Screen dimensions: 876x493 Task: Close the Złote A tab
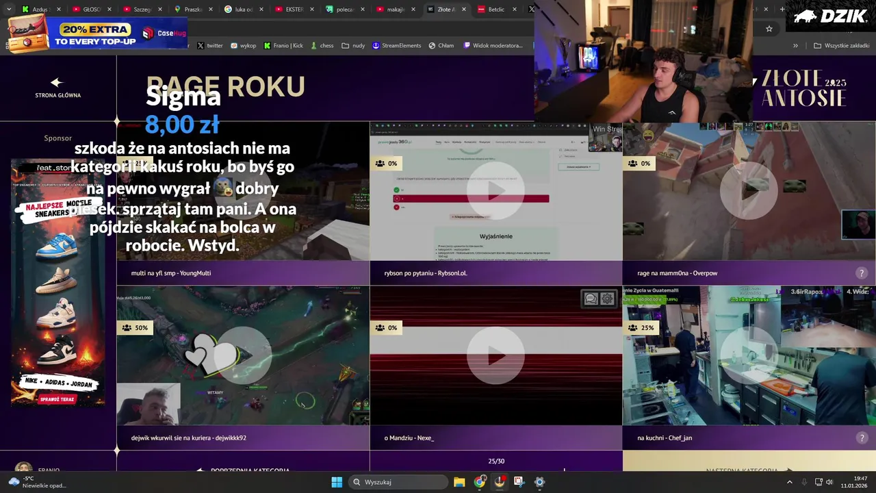(464, 10)
